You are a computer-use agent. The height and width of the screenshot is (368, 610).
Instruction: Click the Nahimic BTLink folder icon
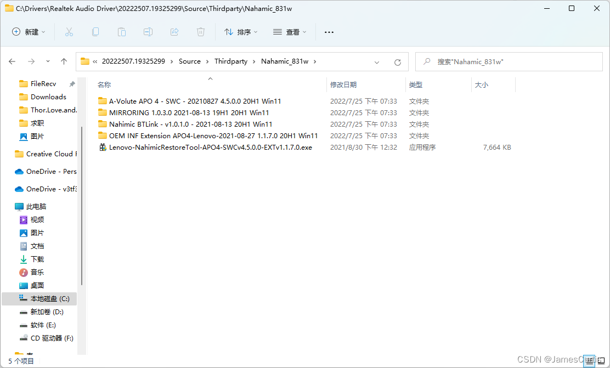pos(103,124)
